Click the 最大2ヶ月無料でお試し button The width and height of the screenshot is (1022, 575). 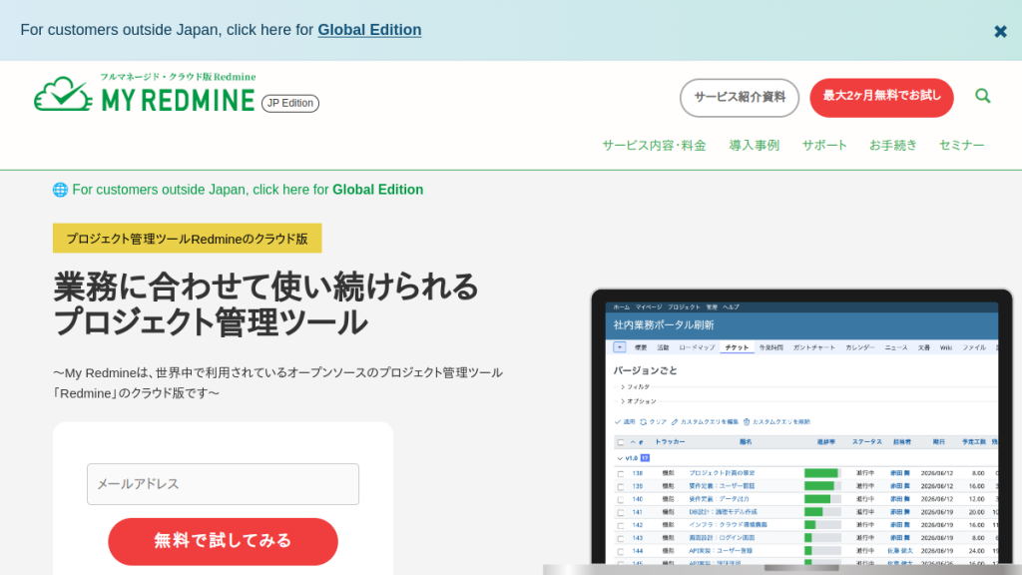pyautogui.click(x=881, y=97)
